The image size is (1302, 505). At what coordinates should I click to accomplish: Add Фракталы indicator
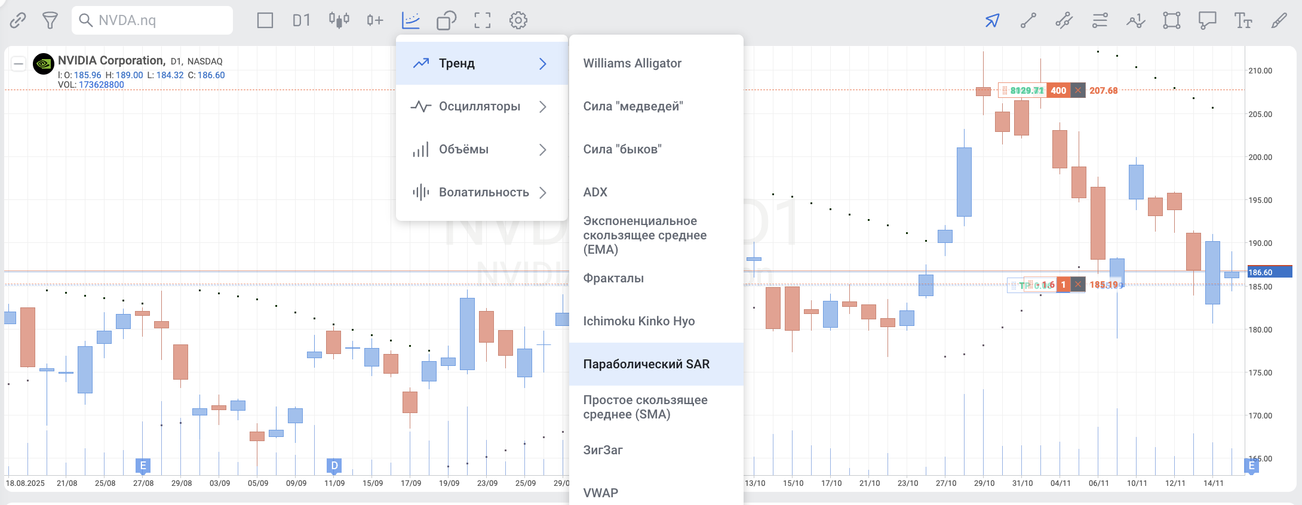click(x=656, y=278)
